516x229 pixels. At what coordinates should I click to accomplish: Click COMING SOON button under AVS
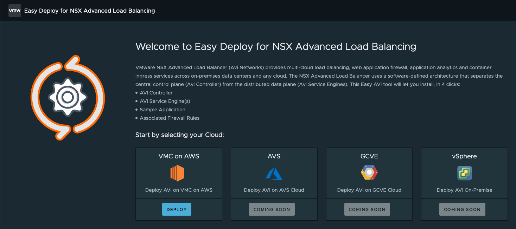(x=272, y=209)
